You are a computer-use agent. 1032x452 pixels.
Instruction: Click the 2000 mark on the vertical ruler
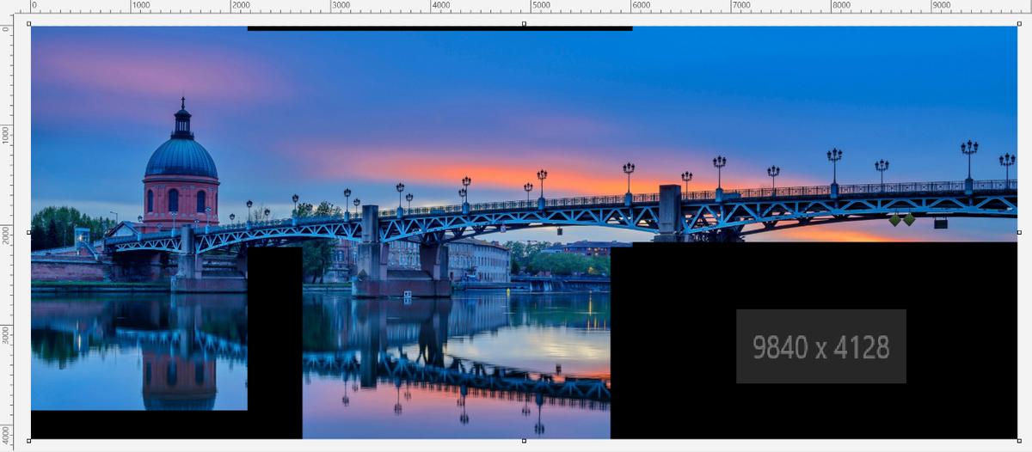(x=5, y=235)
